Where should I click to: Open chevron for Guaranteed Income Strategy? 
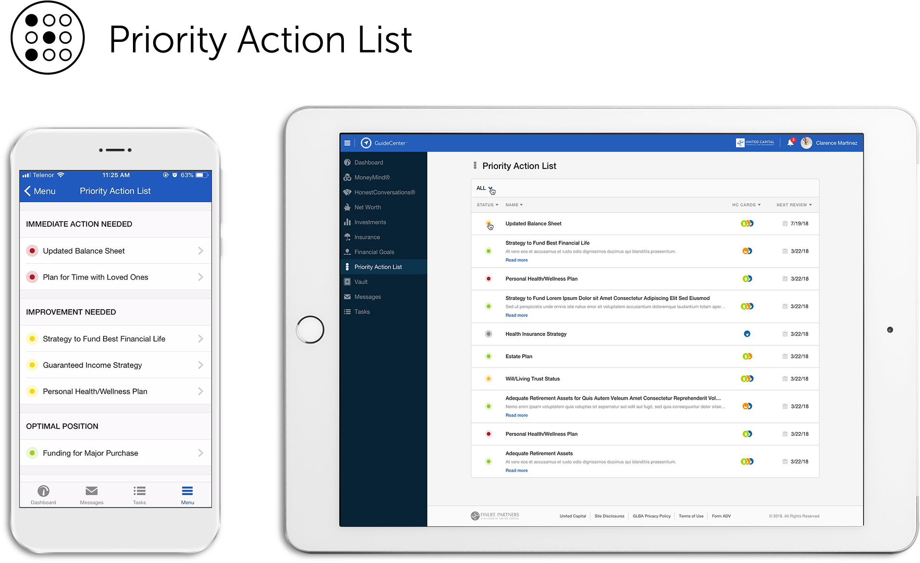click(x=201, y=365)
